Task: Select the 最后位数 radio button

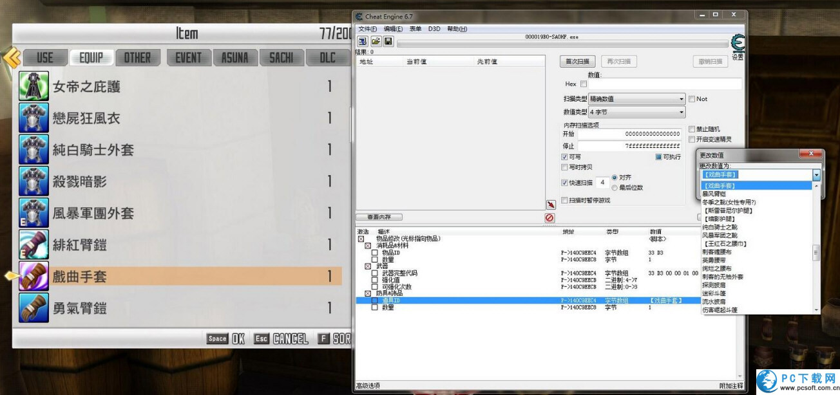Action: click(x=615, y=187)
